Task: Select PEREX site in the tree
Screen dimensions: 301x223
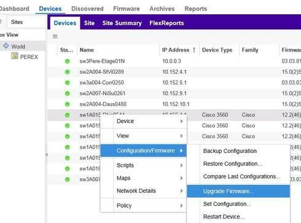Action: [x=29, y=57]
